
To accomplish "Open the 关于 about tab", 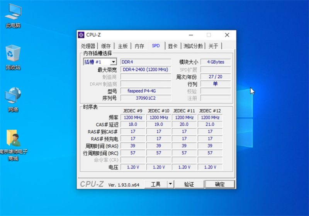I will [213, 46].
